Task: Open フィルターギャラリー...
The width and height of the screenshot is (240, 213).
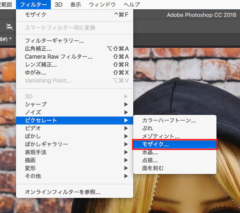Action: click(x=74, y=41)
